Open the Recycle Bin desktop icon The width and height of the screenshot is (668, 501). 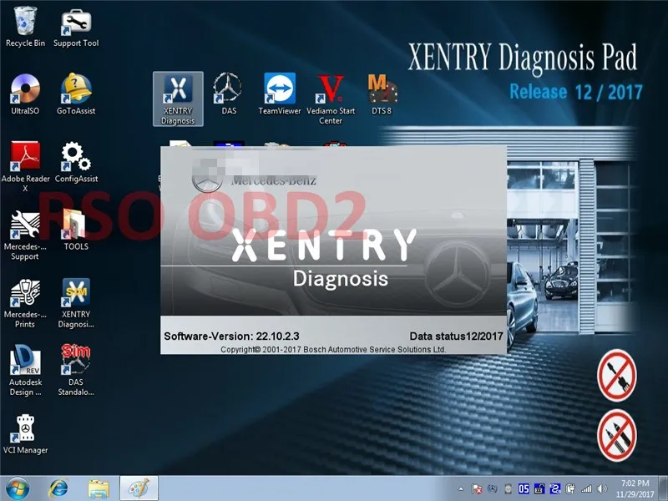[25, 27]
